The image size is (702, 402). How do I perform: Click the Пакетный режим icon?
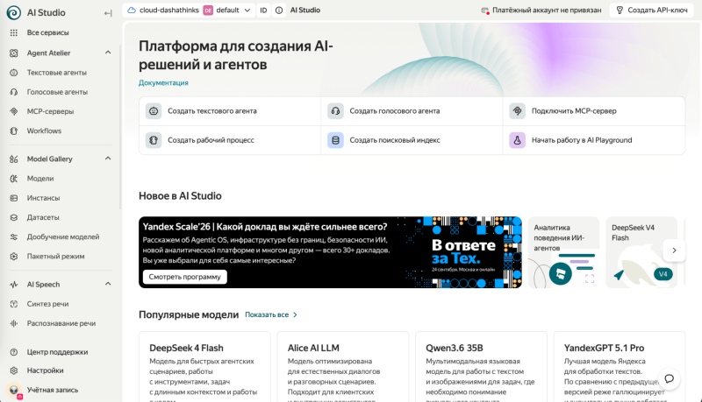coord(14,257)
